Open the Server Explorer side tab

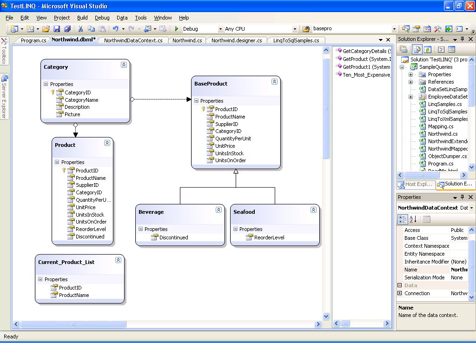click(4, 97)
